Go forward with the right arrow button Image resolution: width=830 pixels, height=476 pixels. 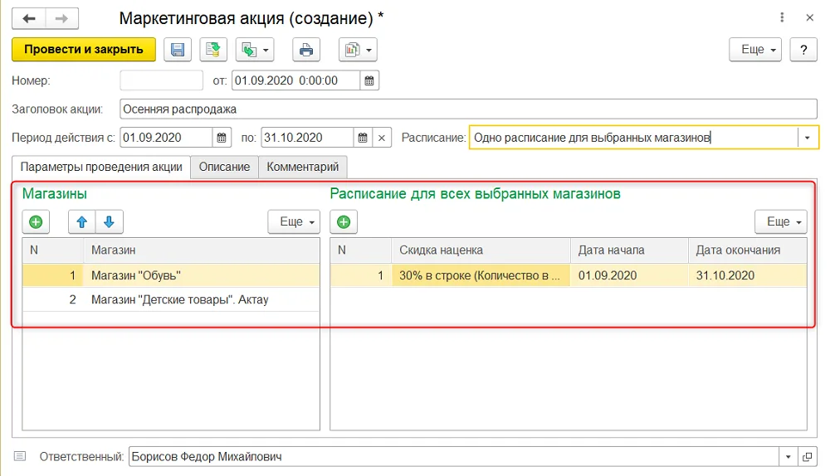click(x=62, y=18)
